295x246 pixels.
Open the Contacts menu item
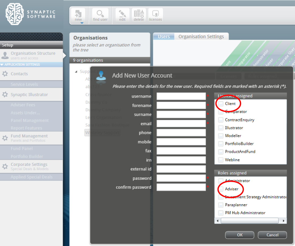pyautogui.click(x=31, y=74)
